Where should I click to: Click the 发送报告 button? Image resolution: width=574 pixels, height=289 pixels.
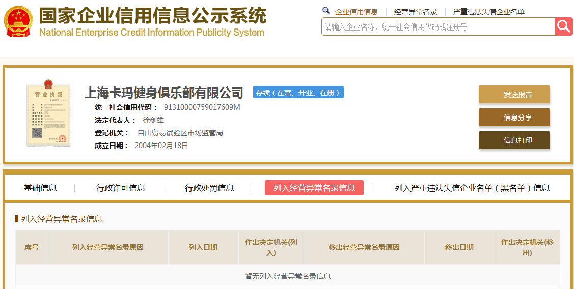point(514,94)
